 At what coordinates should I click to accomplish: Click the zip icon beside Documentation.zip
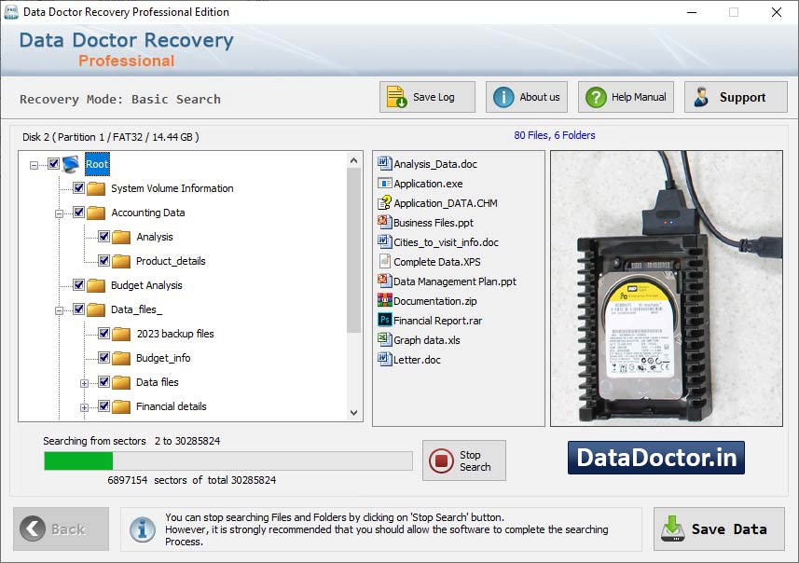(384, 300)
